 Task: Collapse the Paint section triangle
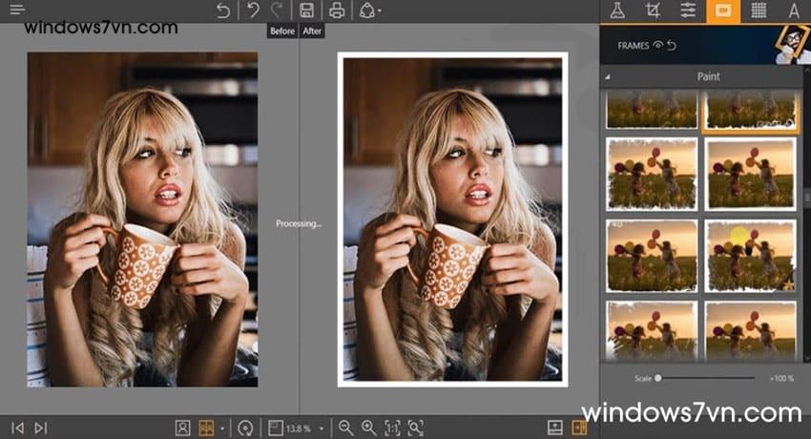[x=608, y=77]
